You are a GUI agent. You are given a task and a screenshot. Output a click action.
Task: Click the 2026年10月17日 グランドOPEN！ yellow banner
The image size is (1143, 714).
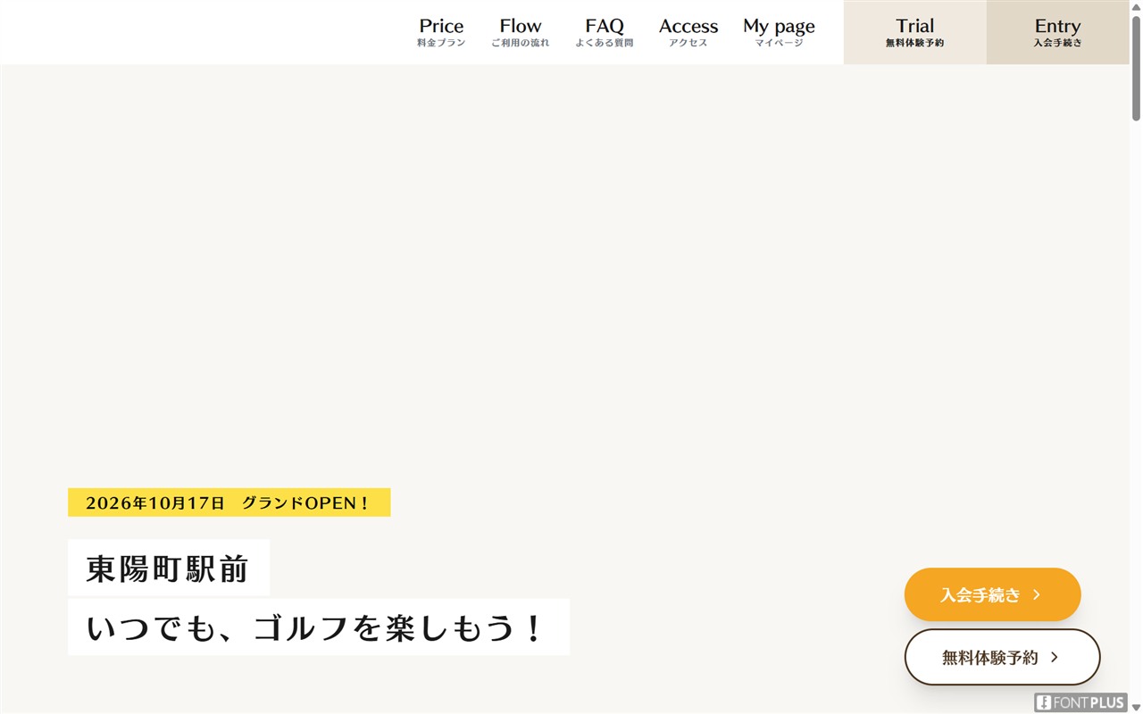[229, 502]
